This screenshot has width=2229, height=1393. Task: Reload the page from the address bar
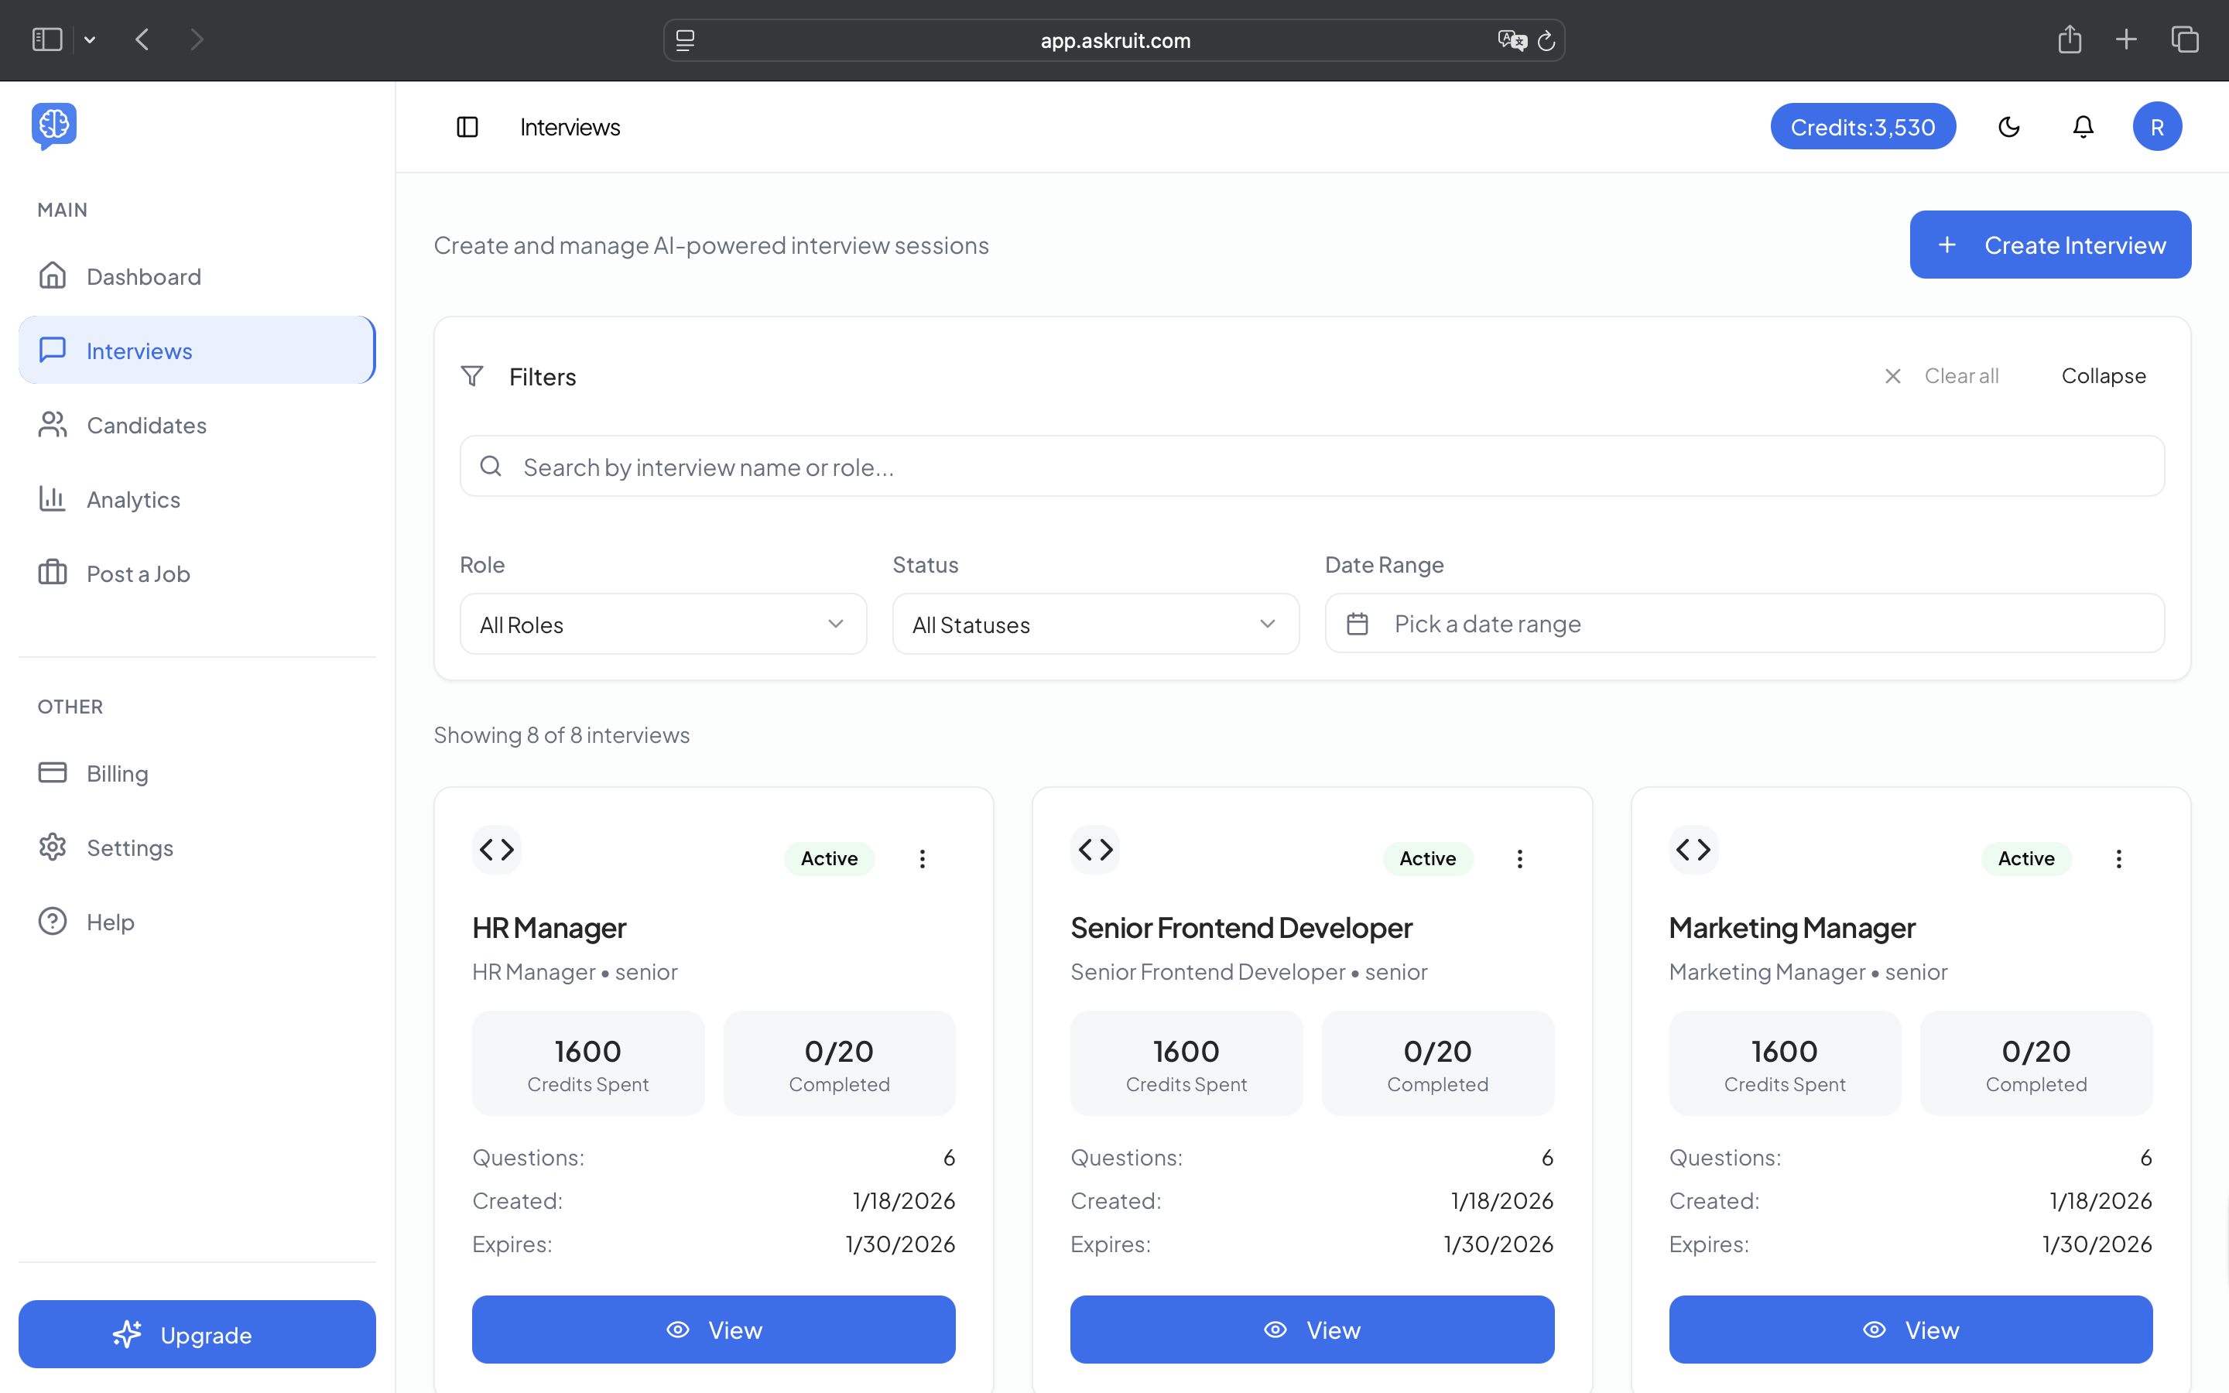click(1546, 40)
